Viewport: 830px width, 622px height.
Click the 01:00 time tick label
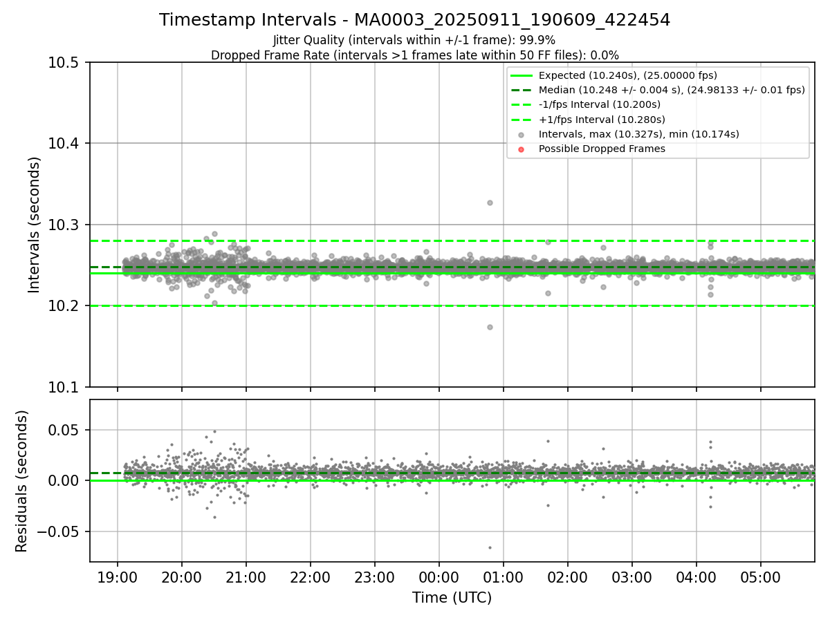coord(504,576)
